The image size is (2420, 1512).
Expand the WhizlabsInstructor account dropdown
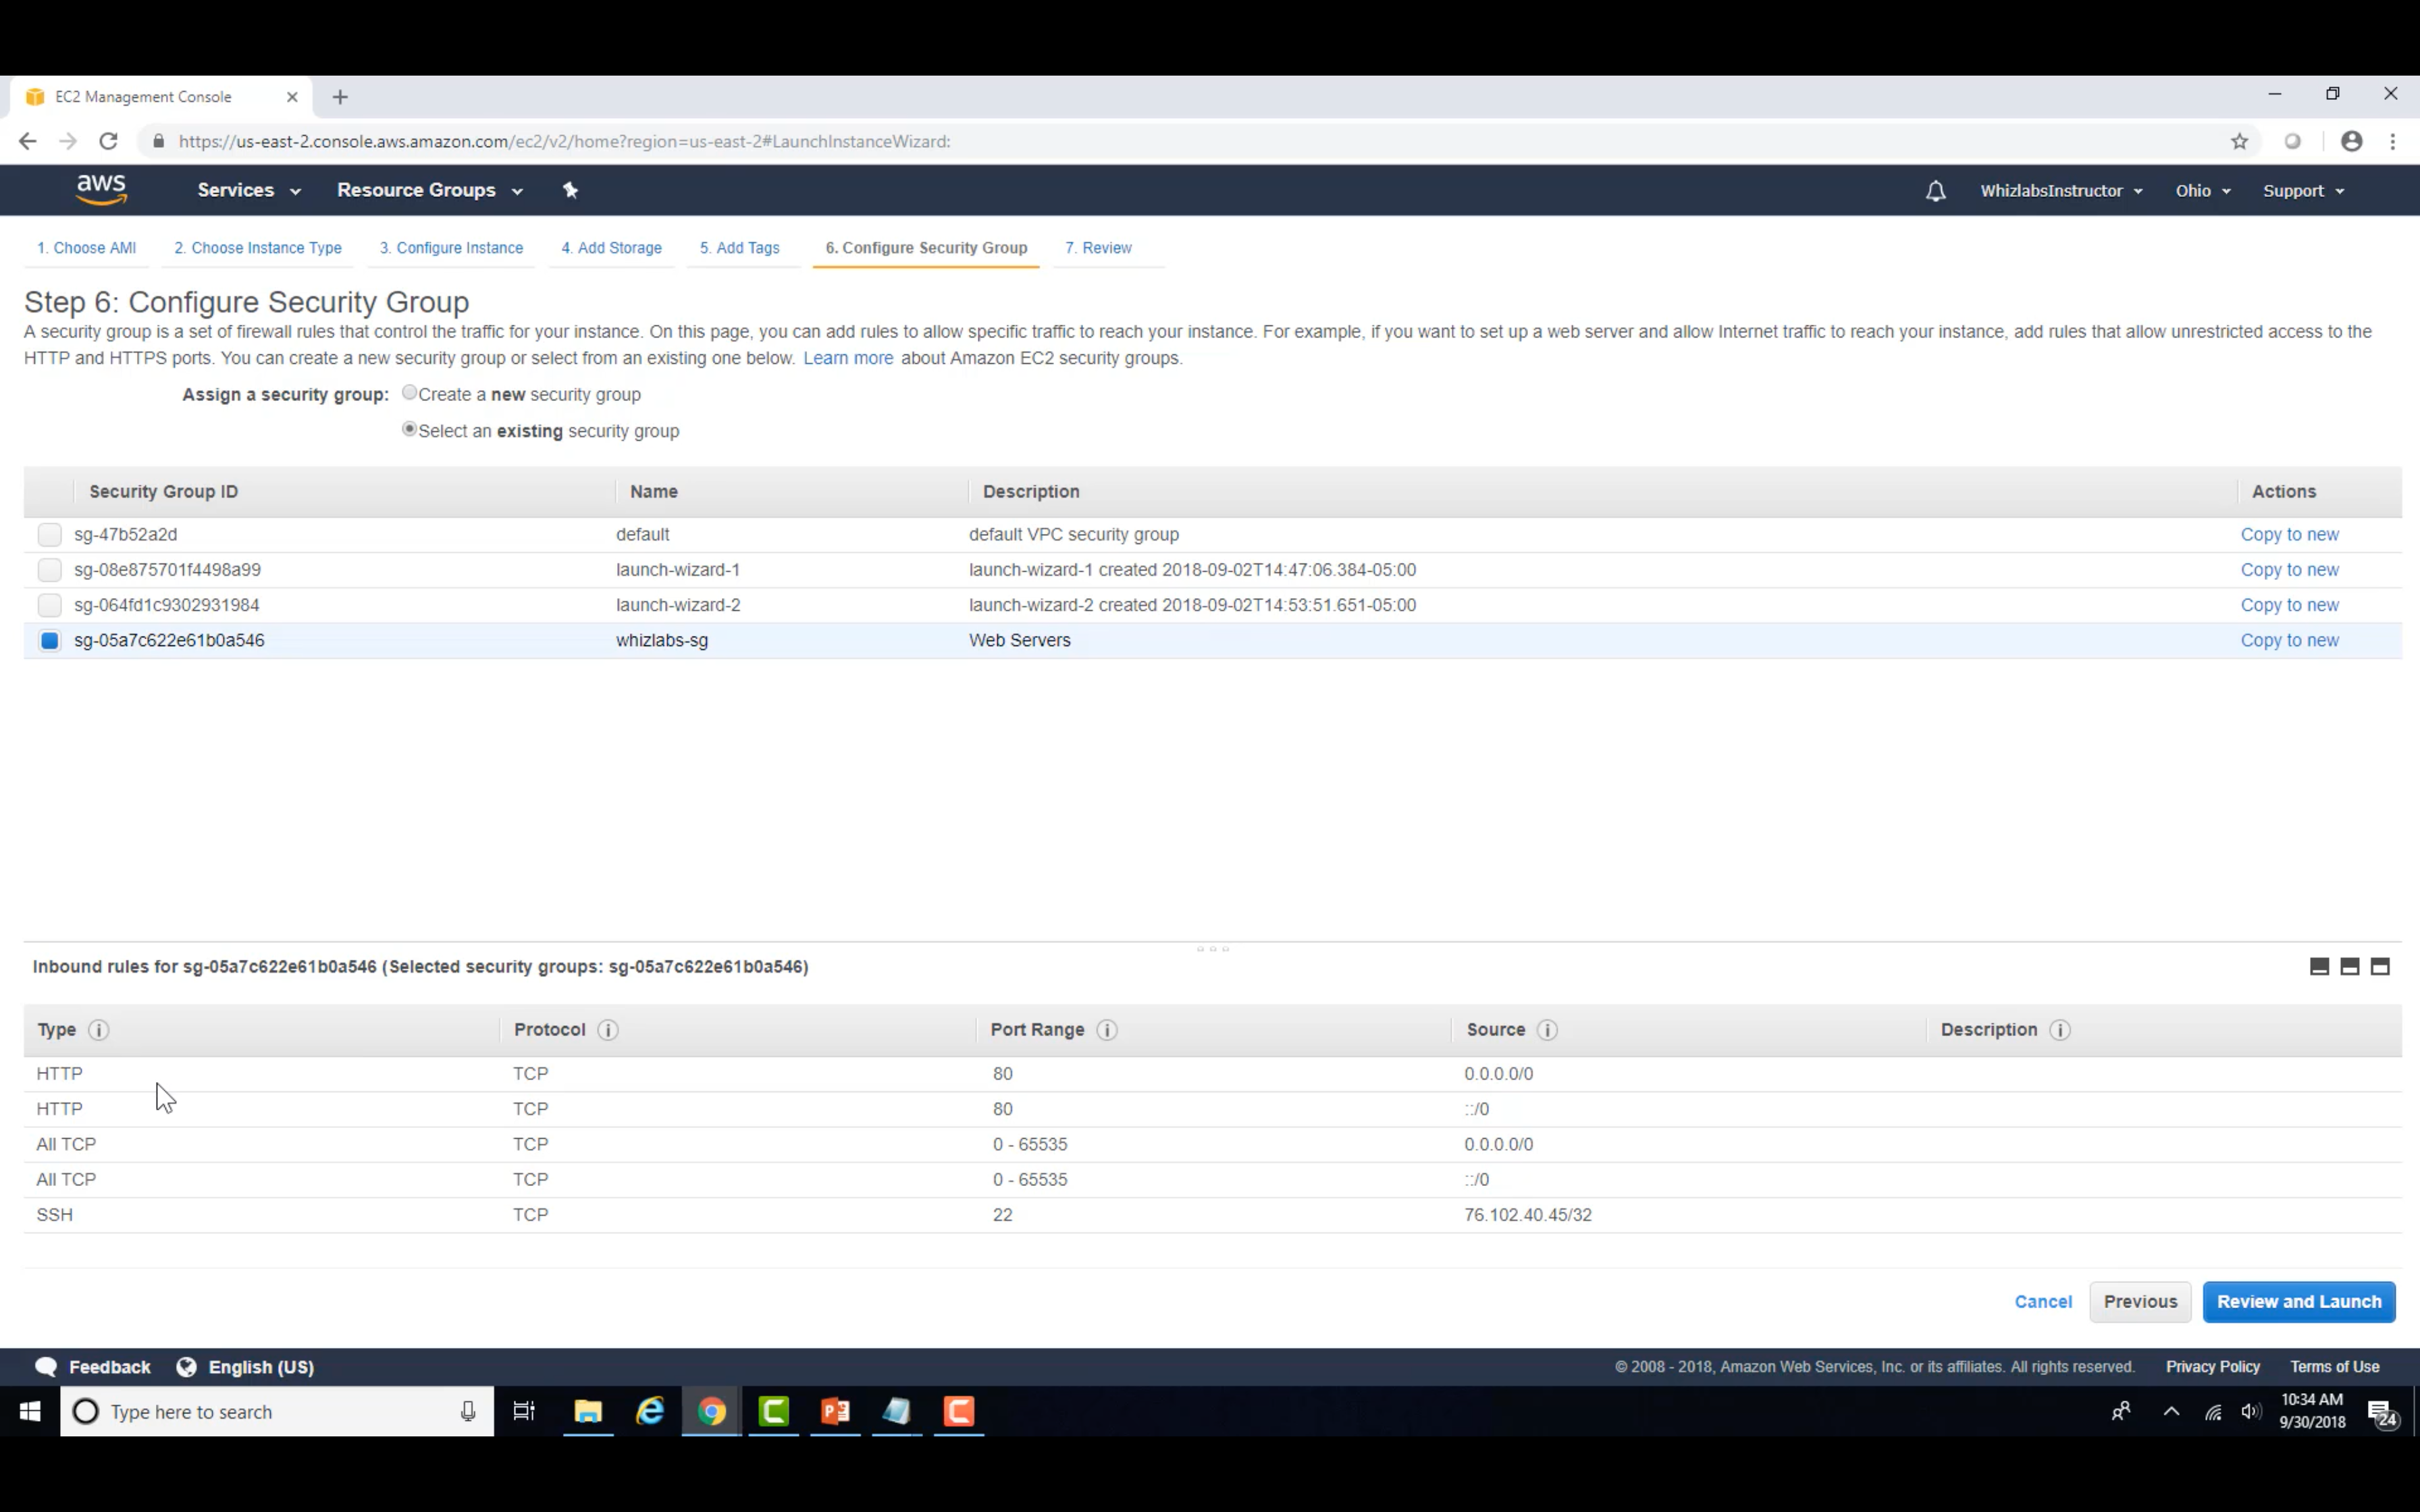click(2060, 191)
